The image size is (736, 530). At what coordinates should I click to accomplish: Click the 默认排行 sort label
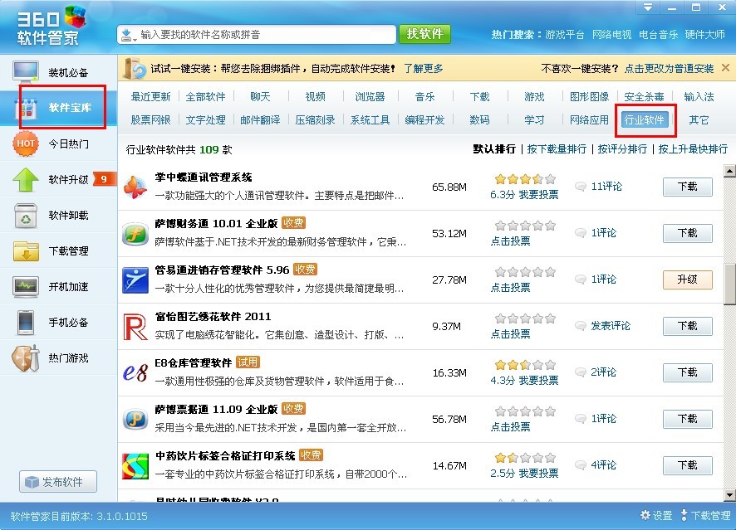(x=494, y=149)
